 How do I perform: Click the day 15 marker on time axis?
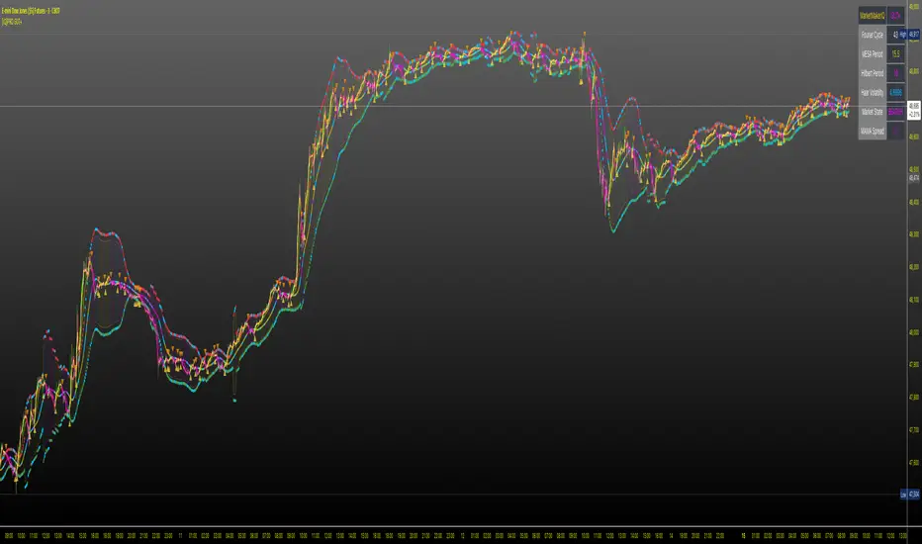click(x=743, y=536)
